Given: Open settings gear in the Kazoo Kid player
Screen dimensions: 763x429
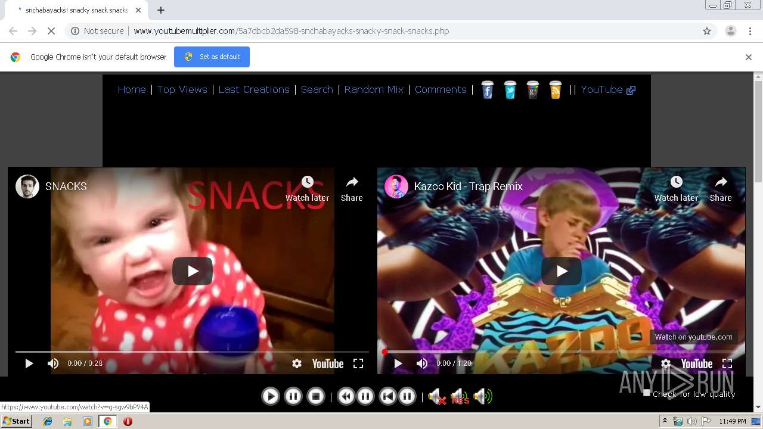Looking at the screenshot, I should [666, 363].
